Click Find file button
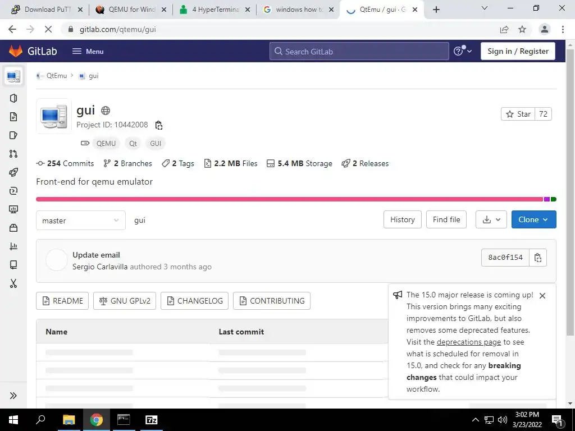The width and height of the screenshot is (575, 431). point(446,219)
